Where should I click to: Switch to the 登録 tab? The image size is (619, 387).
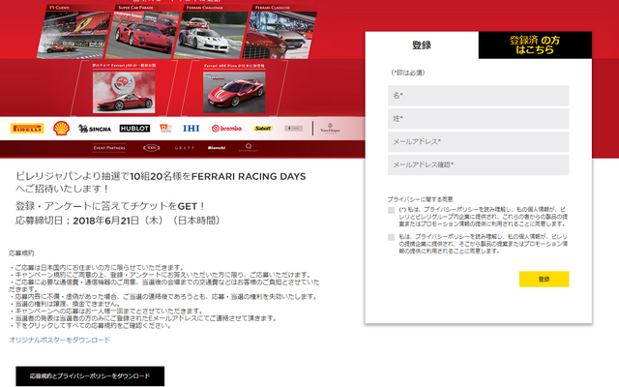(422, 45)
